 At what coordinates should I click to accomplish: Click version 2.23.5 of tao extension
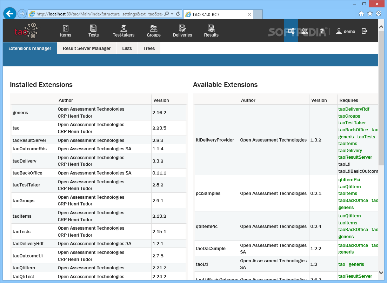coord(159,128)
